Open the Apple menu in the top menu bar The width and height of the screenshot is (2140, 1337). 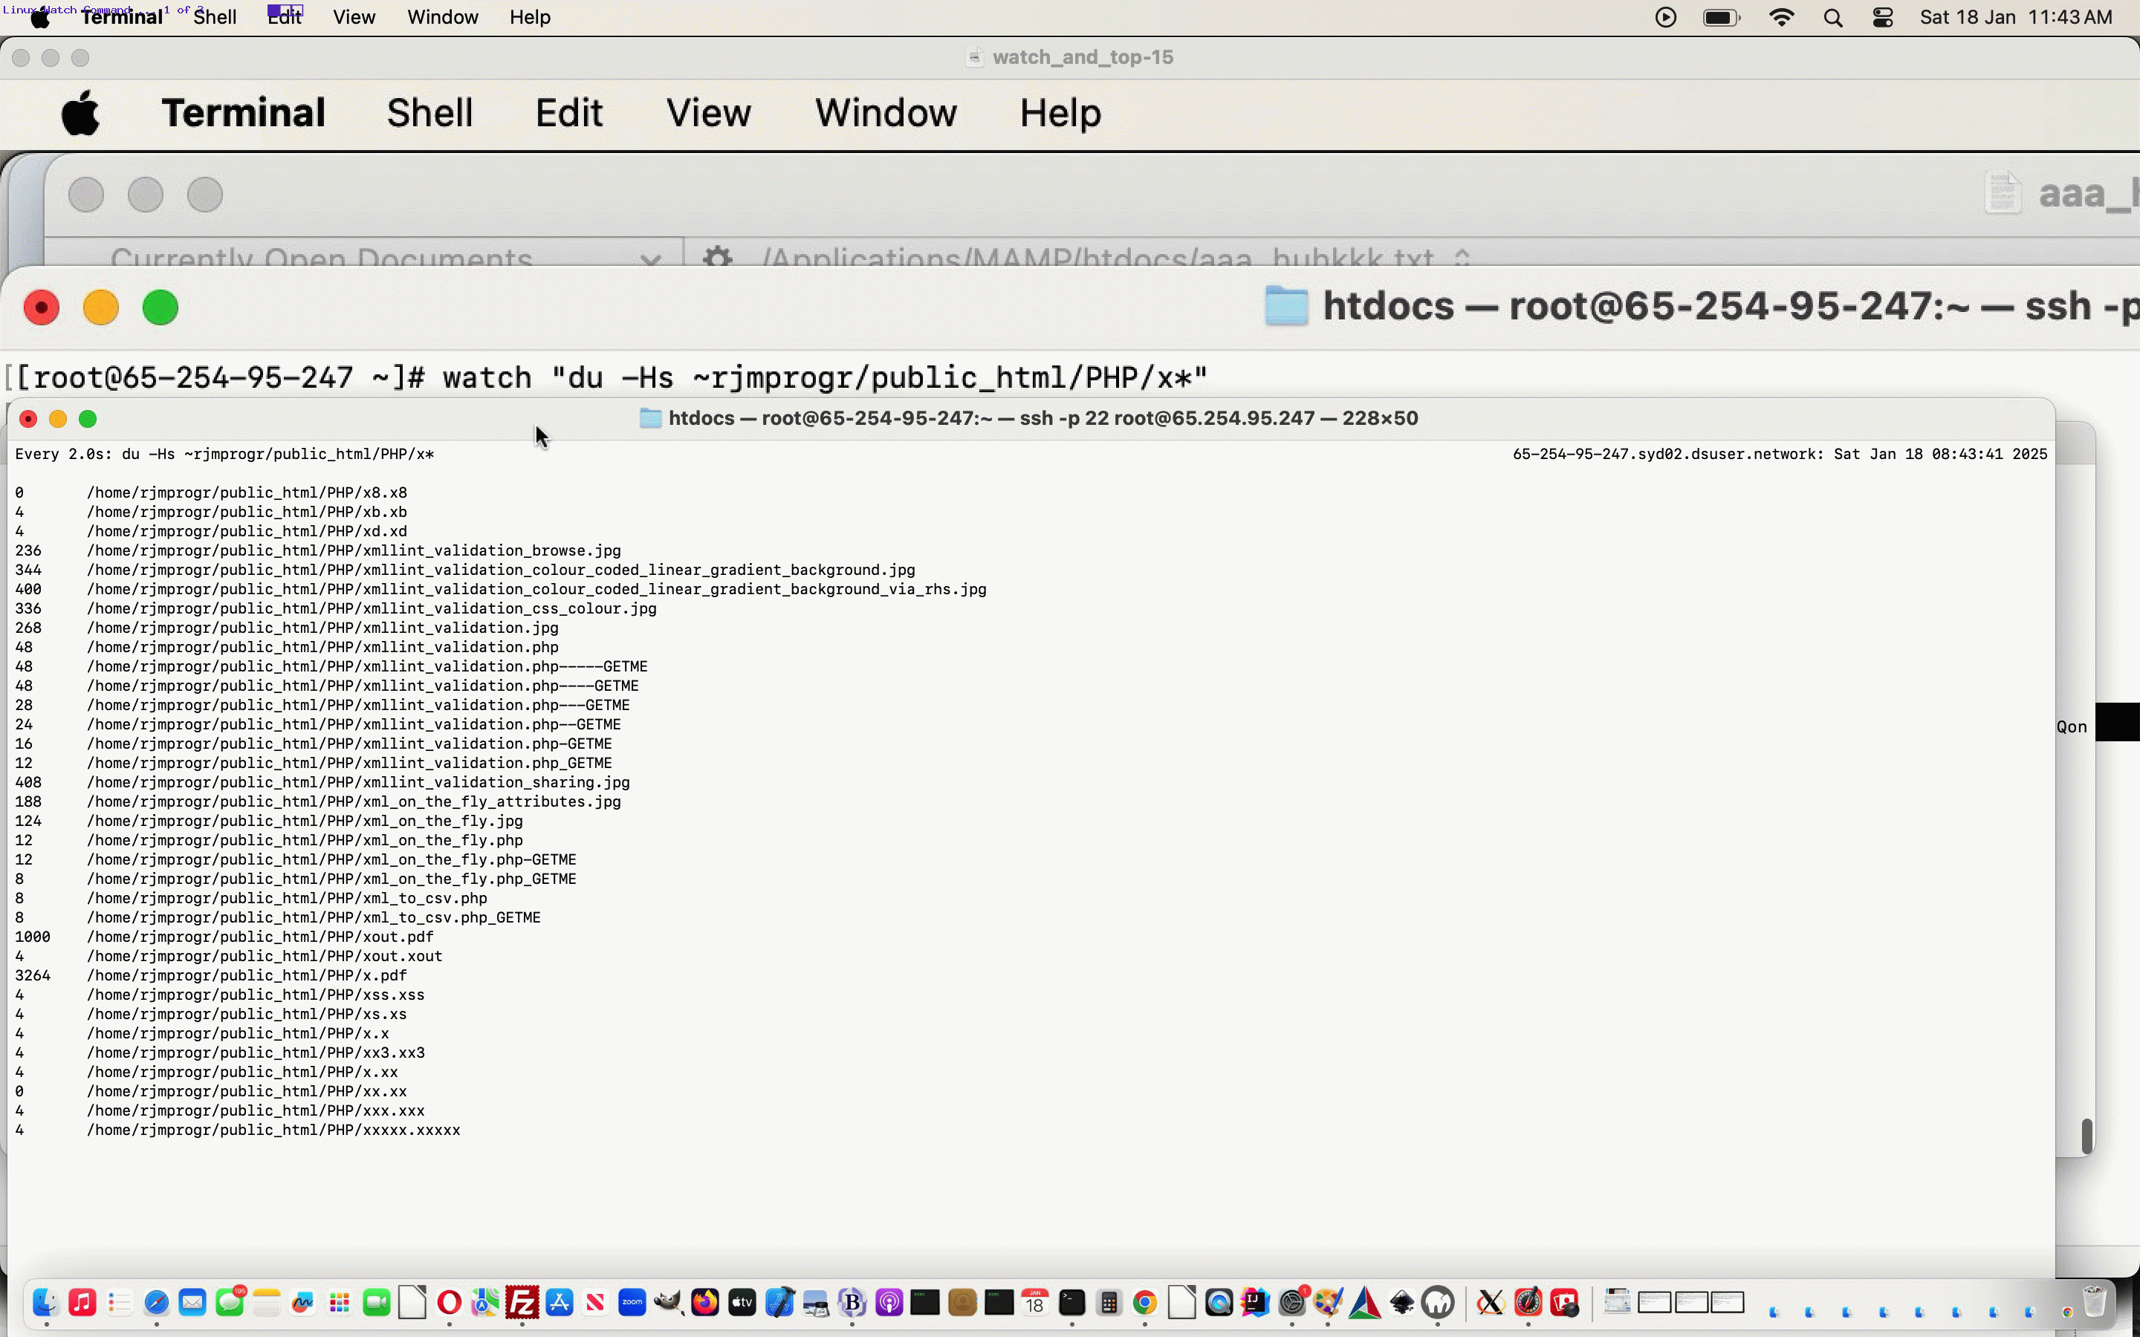pos(40,18)
